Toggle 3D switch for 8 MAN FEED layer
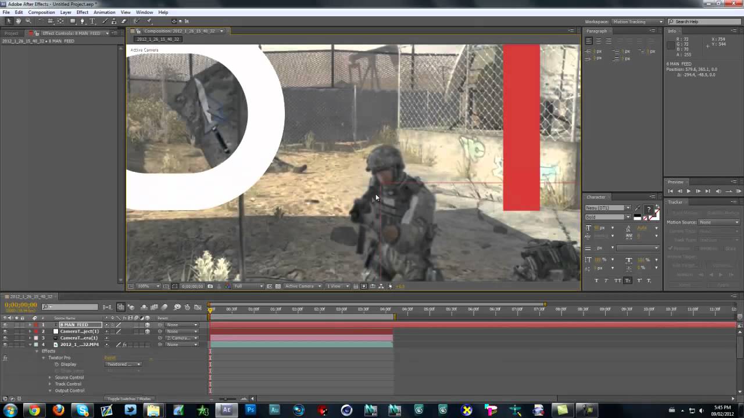 click(147, 325)
